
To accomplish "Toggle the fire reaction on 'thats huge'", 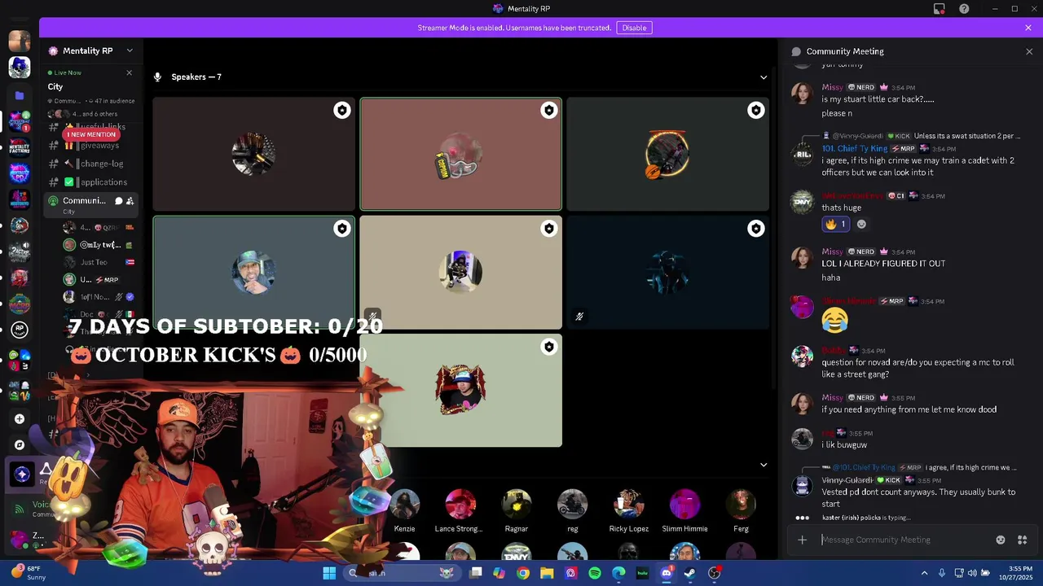I will tap(835, 224).
